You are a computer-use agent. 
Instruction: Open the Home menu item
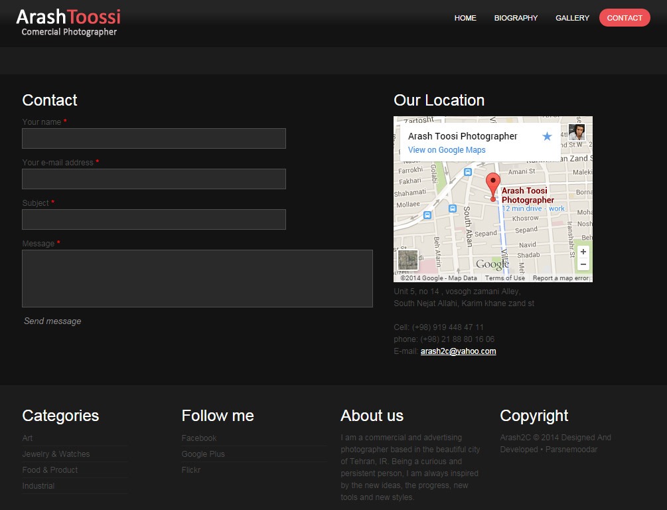coord(465,18)
